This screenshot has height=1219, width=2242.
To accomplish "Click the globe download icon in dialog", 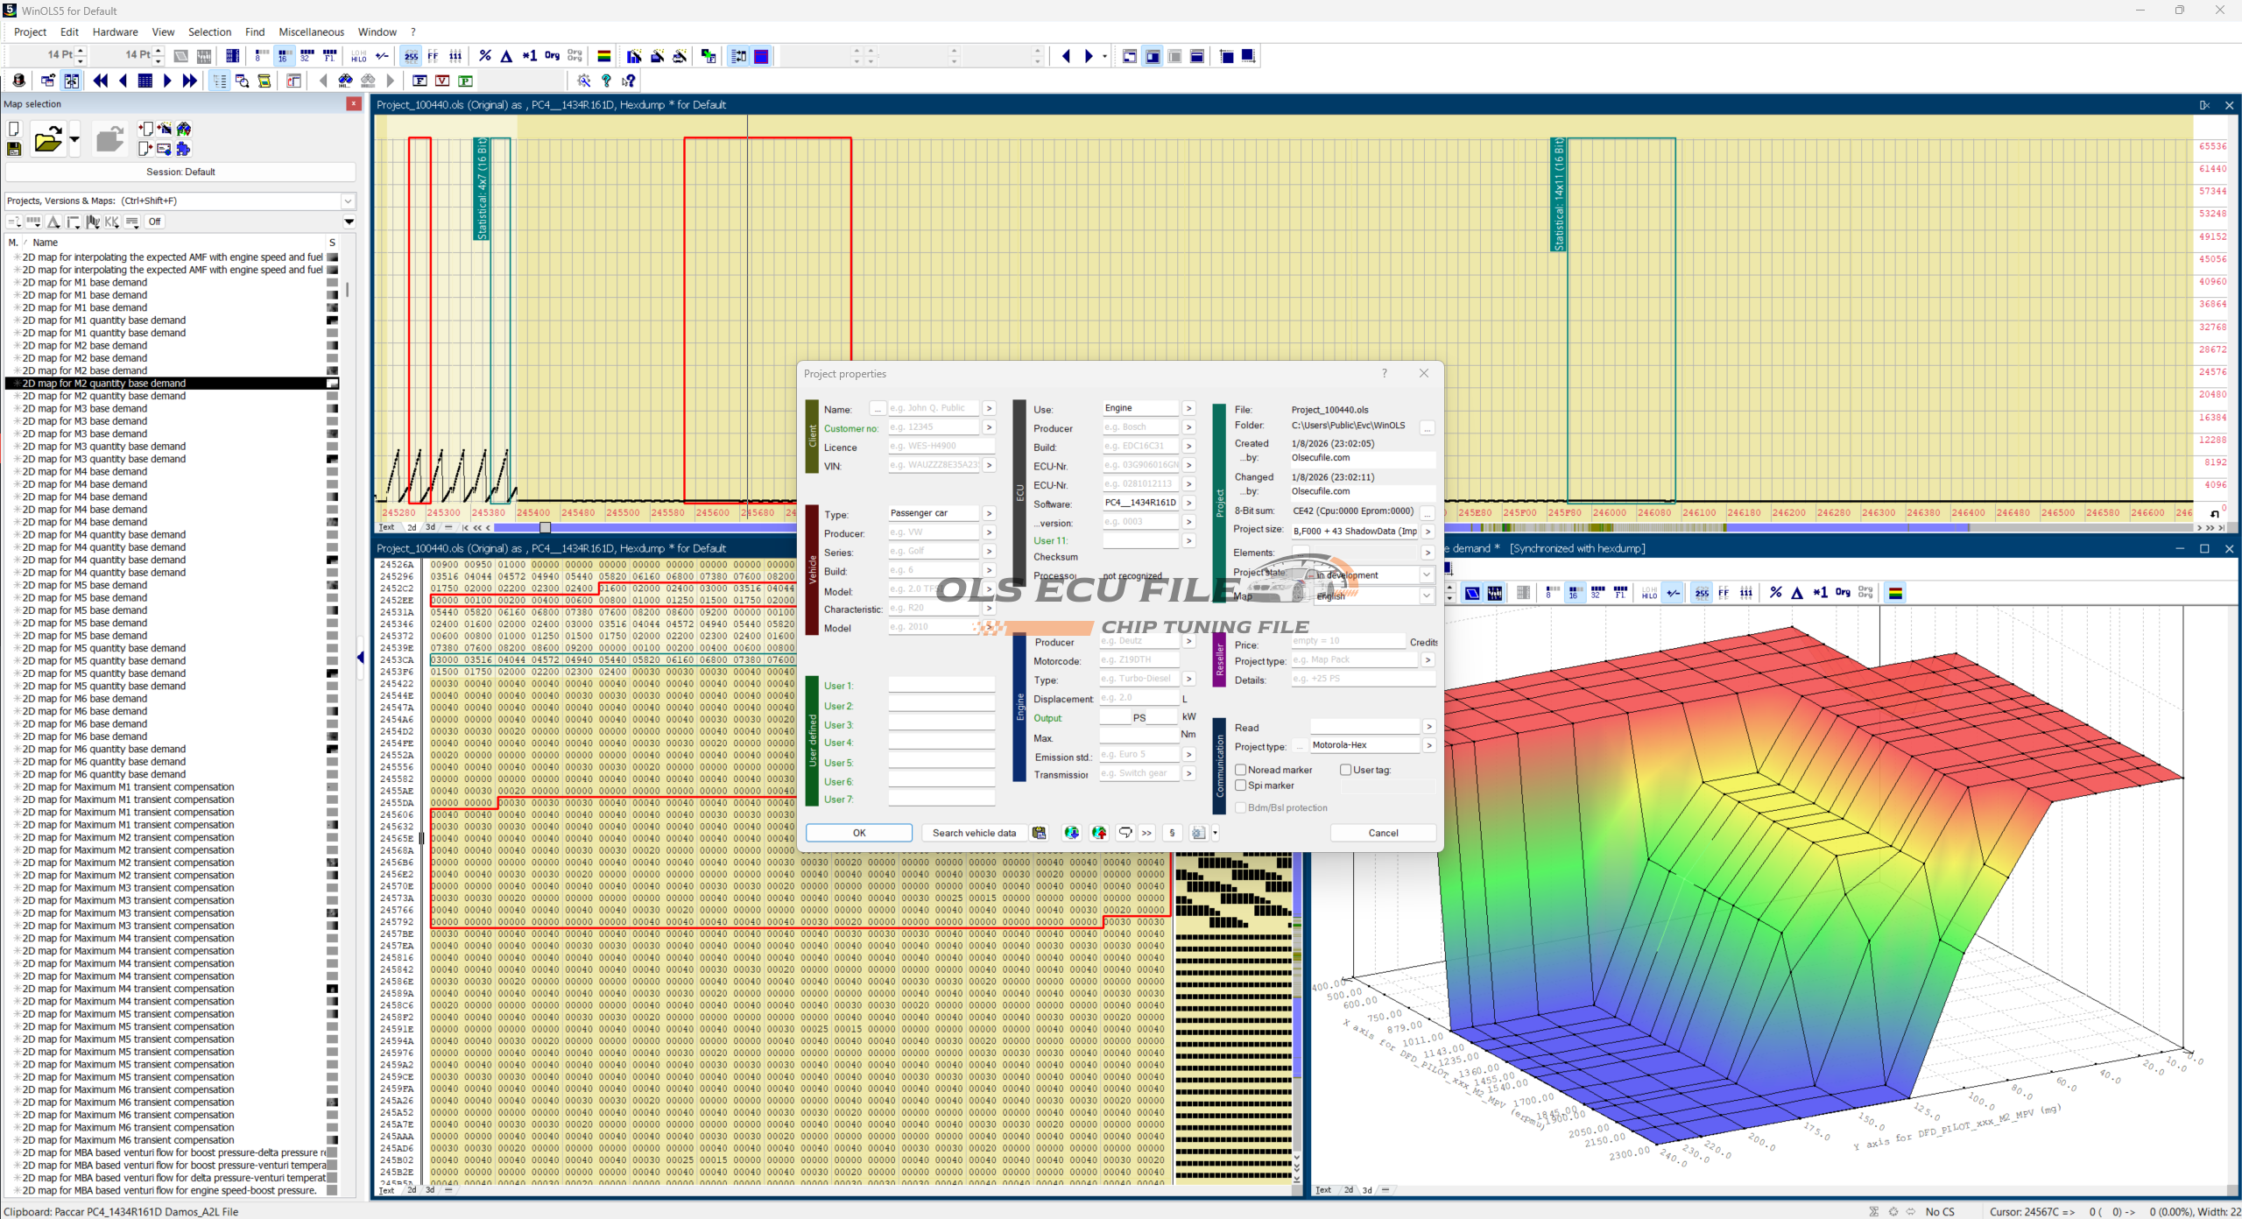I will [x=1072, y=833].
